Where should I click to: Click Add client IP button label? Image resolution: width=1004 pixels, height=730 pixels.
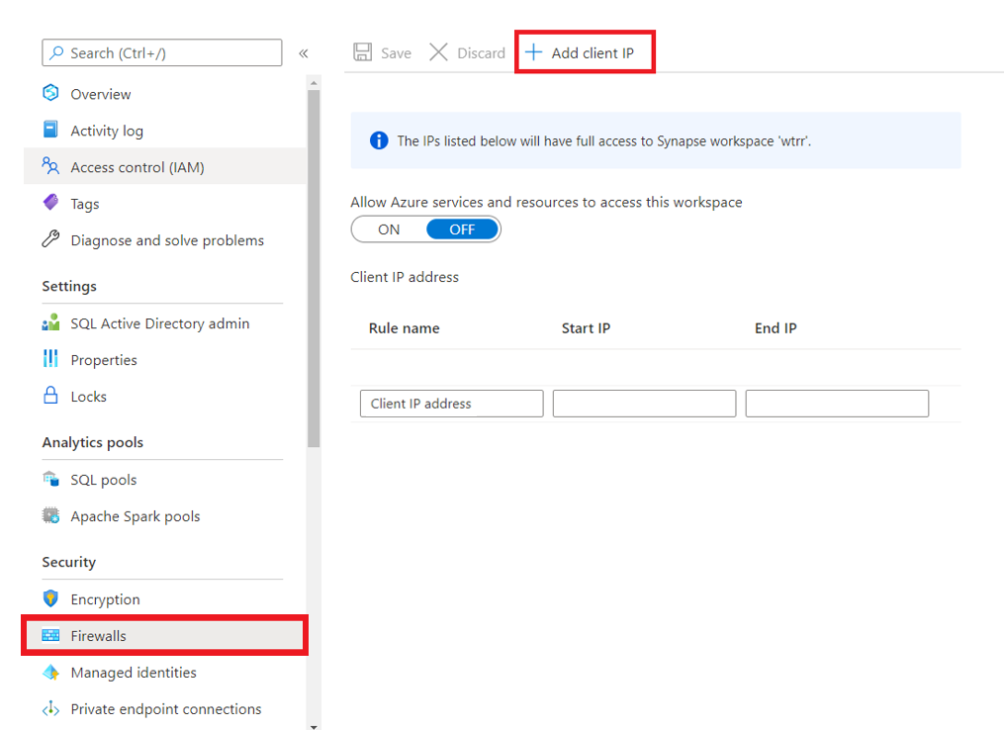click(x=593, y=53)
